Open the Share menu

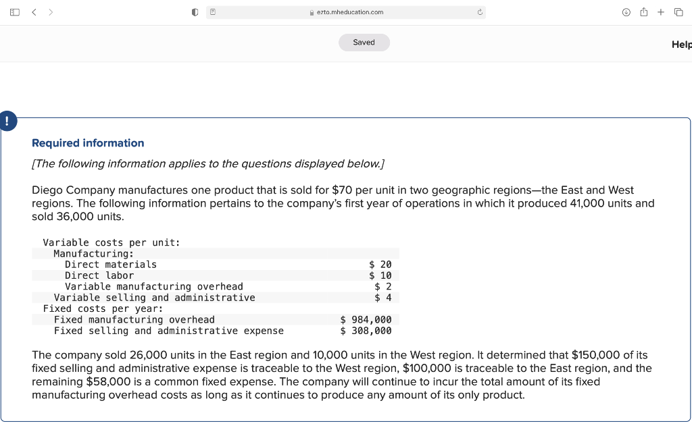[x=643, y=11]
